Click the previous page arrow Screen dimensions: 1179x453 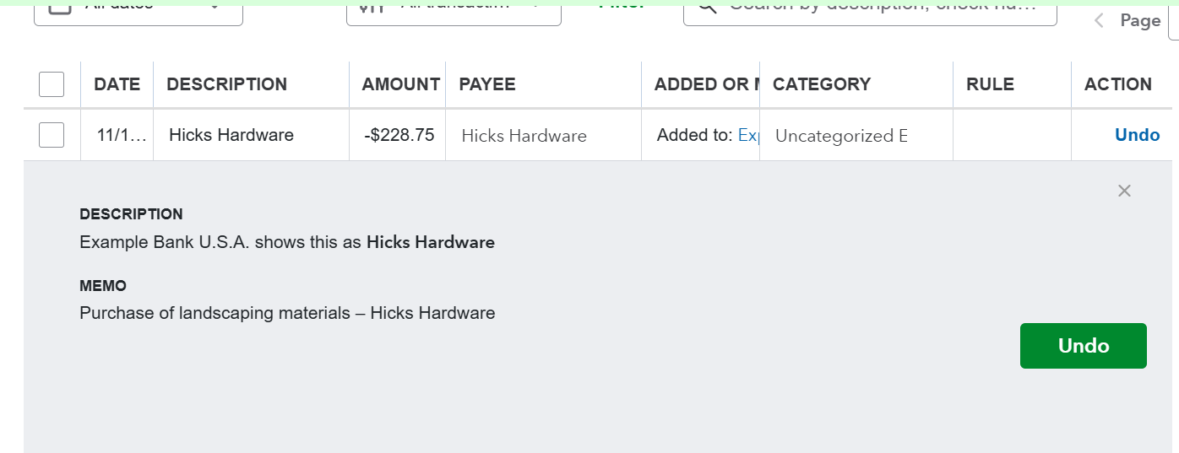coord(1099,21)
